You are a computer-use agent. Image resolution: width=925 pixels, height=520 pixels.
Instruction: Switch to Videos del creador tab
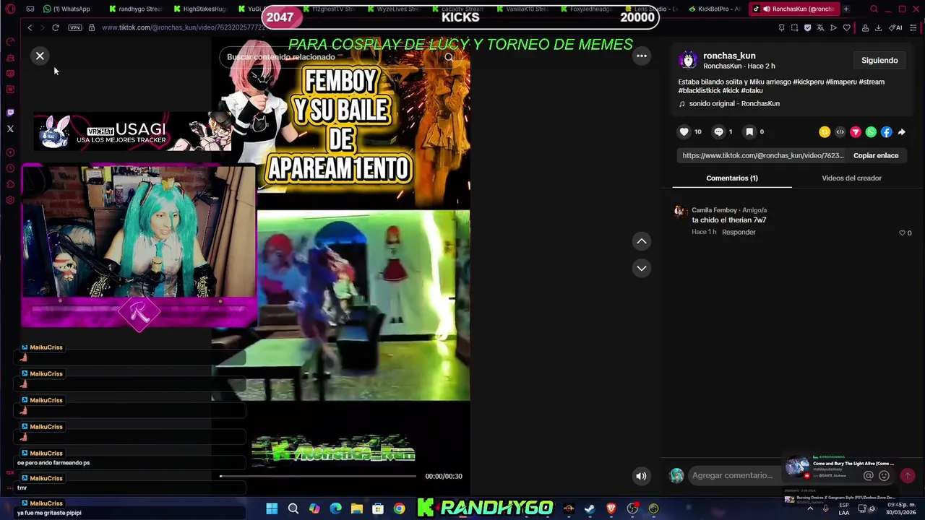851,178
